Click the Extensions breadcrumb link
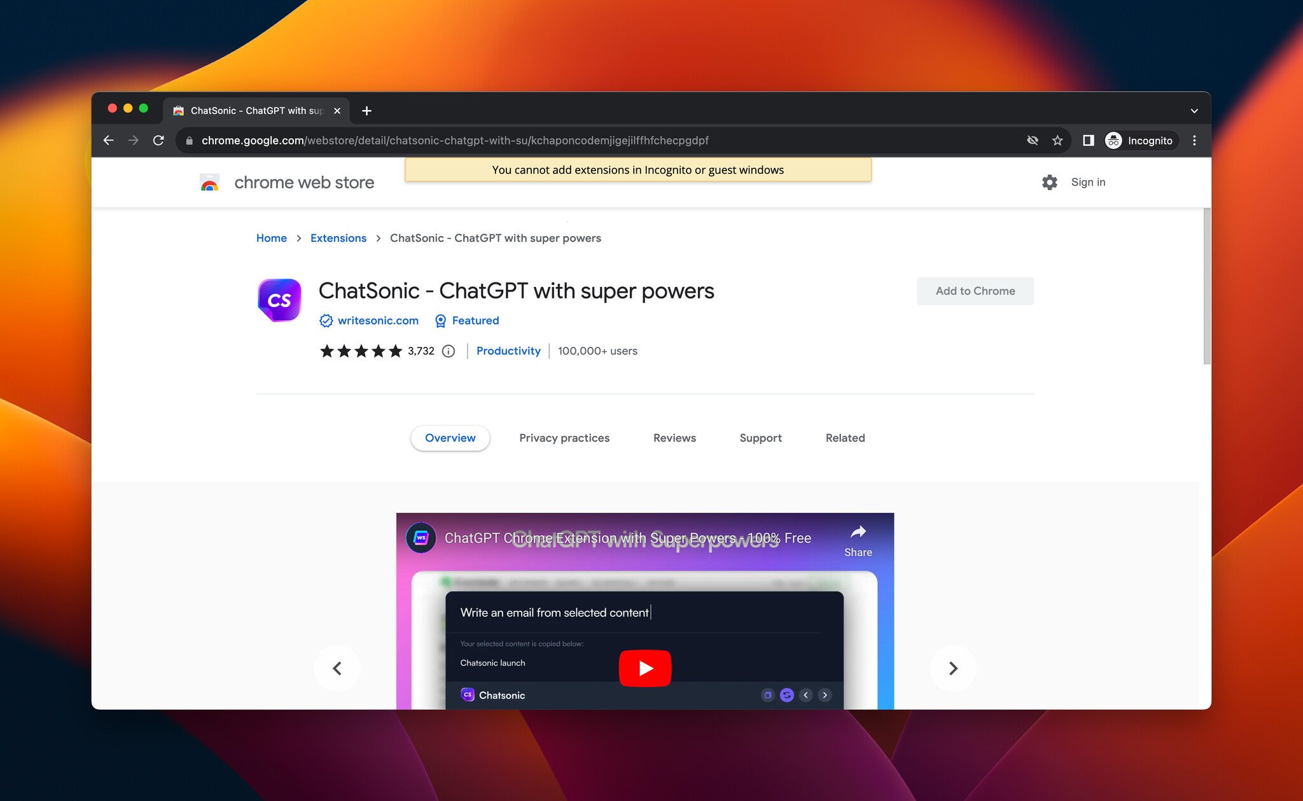 pyautogui.click(x=338, y=238)
